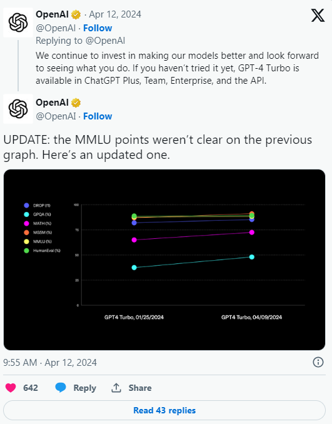Click the DROP (f1) blue legend swatch
The width and height of the screenshot is (332, 424).
pyautogui.click(x=26, y=206)
